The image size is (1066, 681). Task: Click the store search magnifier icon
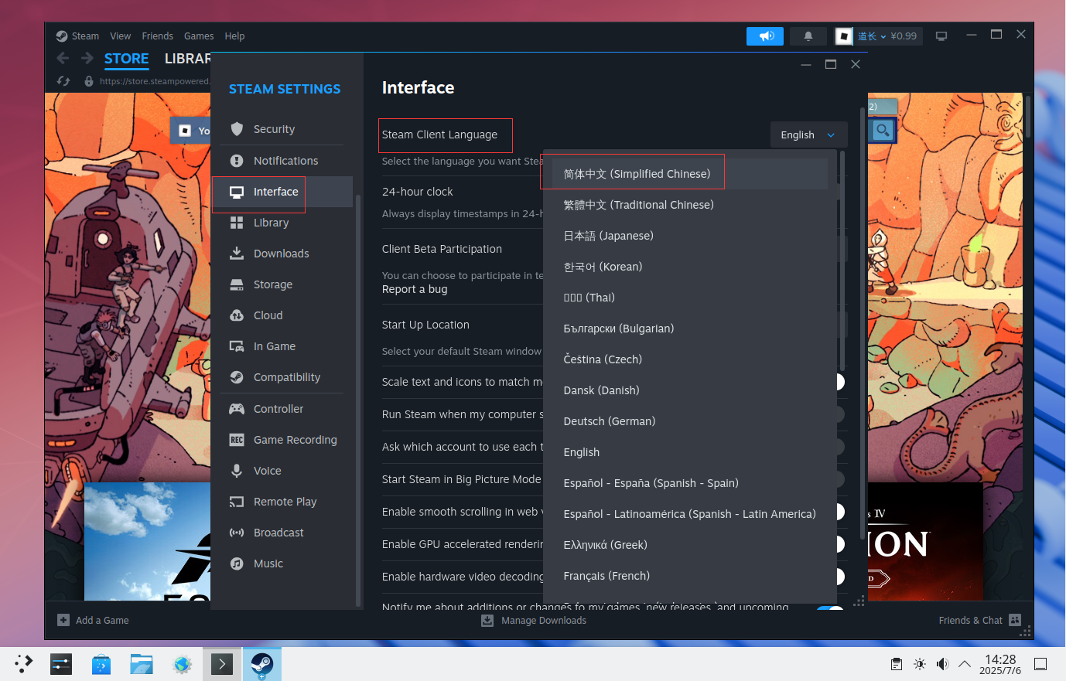click(x=883, y=130)
